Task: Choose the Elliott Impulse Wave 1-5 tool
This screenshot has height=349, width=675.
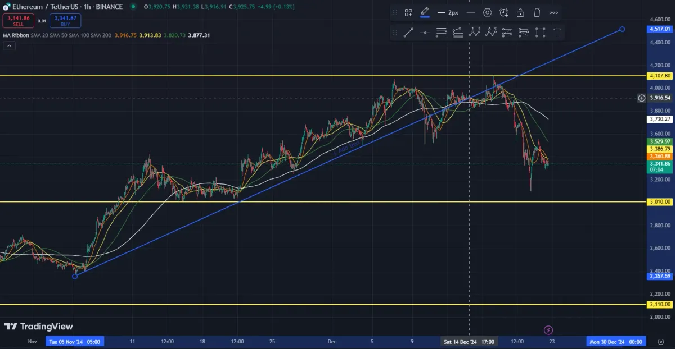Action: click(475, 33)
